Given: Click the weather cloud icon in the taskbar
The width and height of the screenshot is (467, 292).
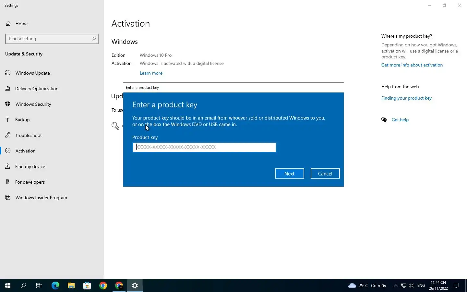Looking at the screenshot, I should (352, 286).
